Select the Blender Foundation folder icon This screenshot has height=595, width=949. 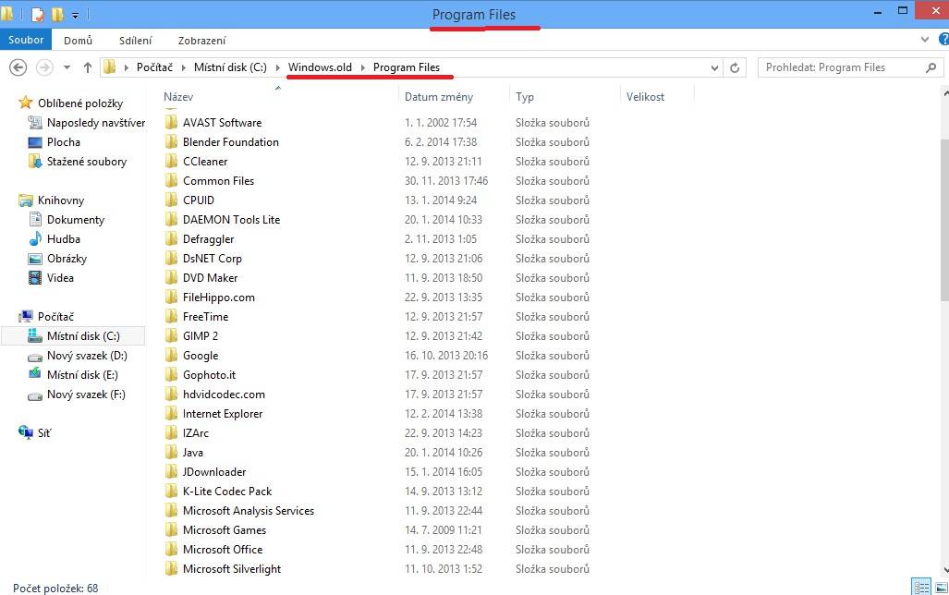click(171, 141)
